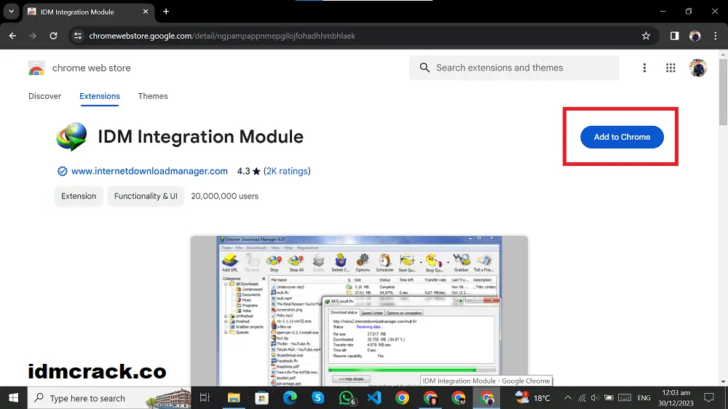This screenshot has width=728, height=409.
Task: Click the Add to Chrome button
Action: click(622, 137)
